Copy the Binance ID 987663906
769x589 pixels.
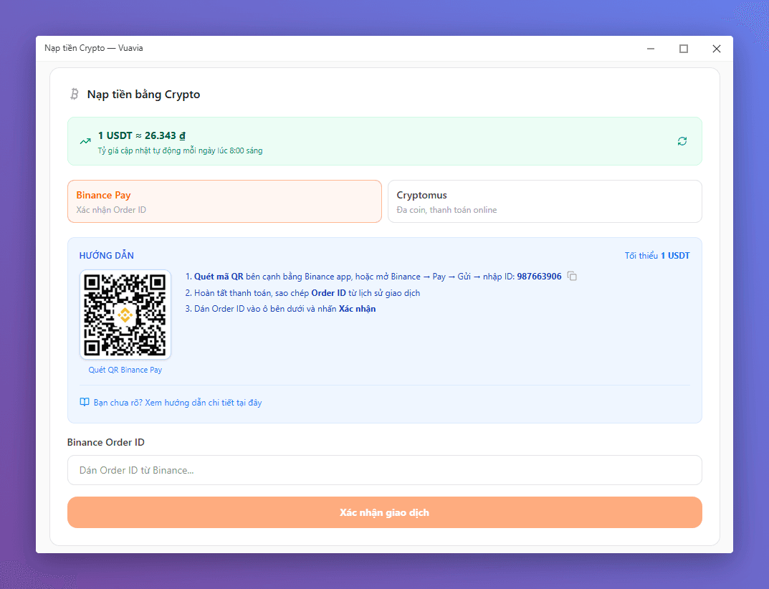click(x=572, y=277)
